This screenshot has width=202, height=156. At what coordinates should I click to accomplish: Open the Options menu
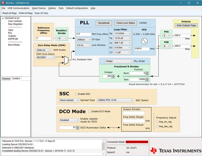pyautogui.click(x=52, y=8)
